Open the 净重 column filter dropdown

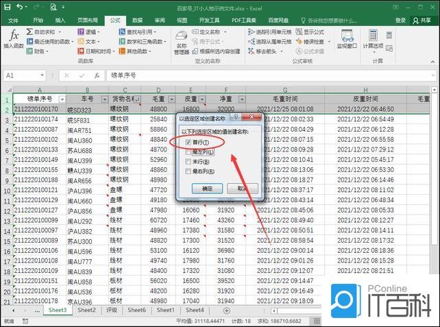[242, 99]
